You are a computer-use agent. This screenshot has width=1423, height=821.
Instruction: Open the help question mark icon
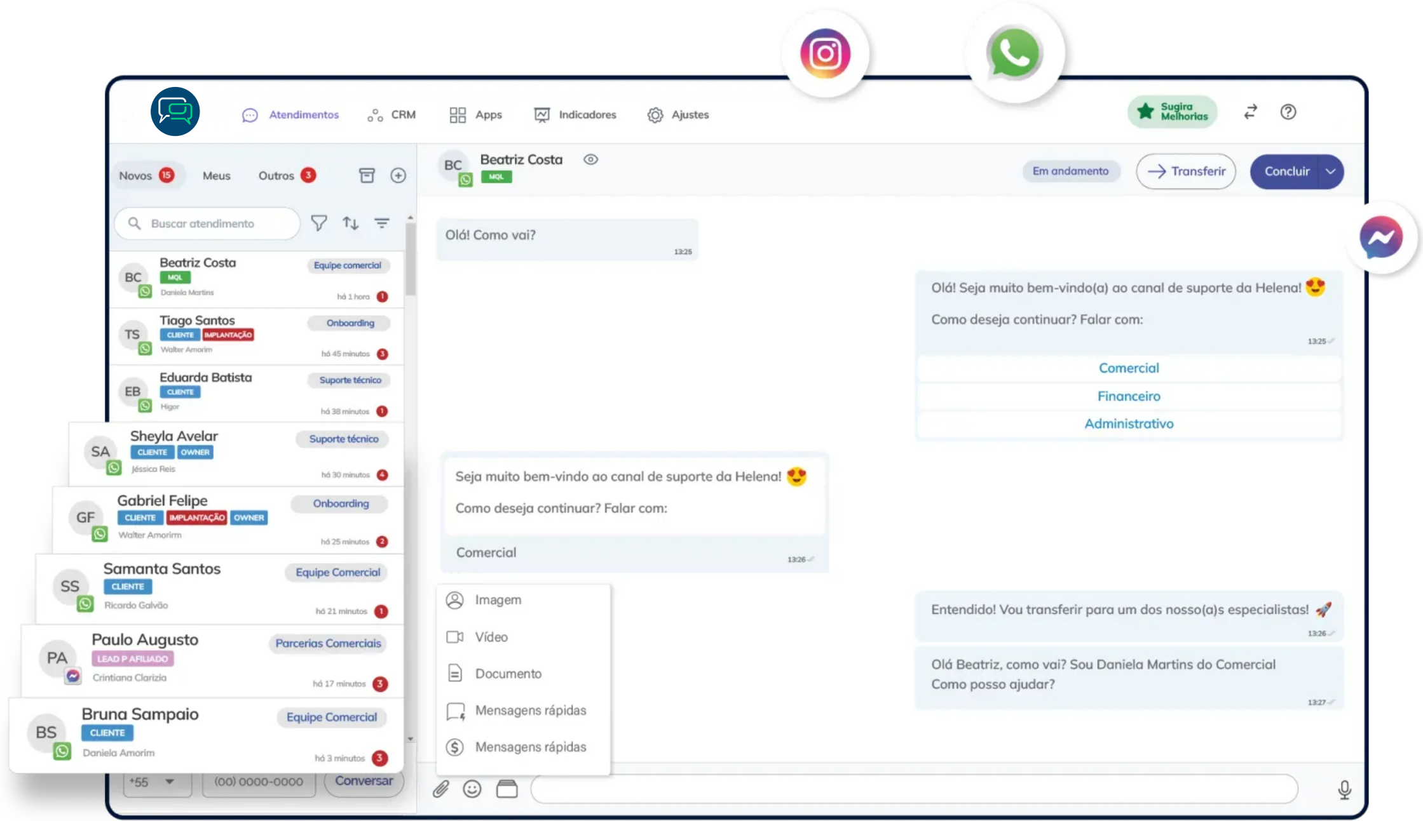pyautogui.click(x=1288, y=112)
